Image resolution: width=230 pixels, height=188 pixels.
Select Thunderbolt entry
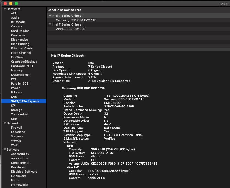[20, 114]
